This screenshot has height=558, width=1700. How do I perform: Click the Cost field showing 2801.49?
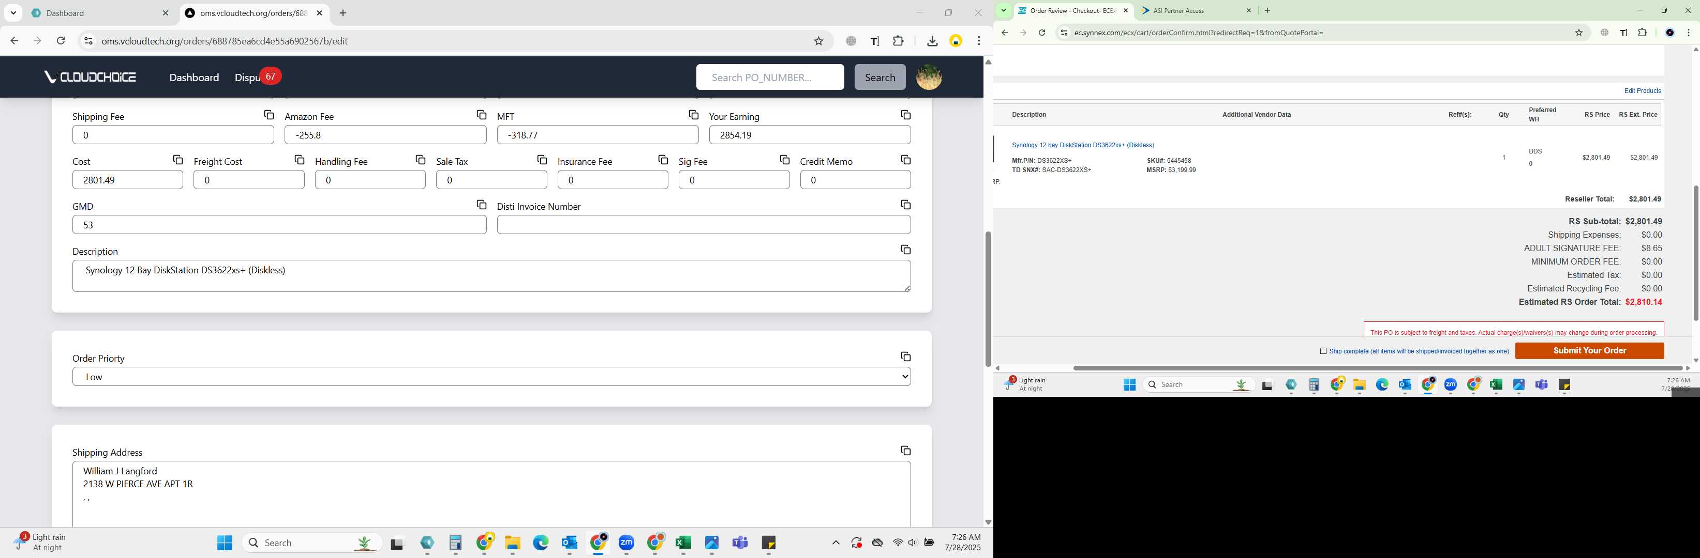(x=127, y=180)
